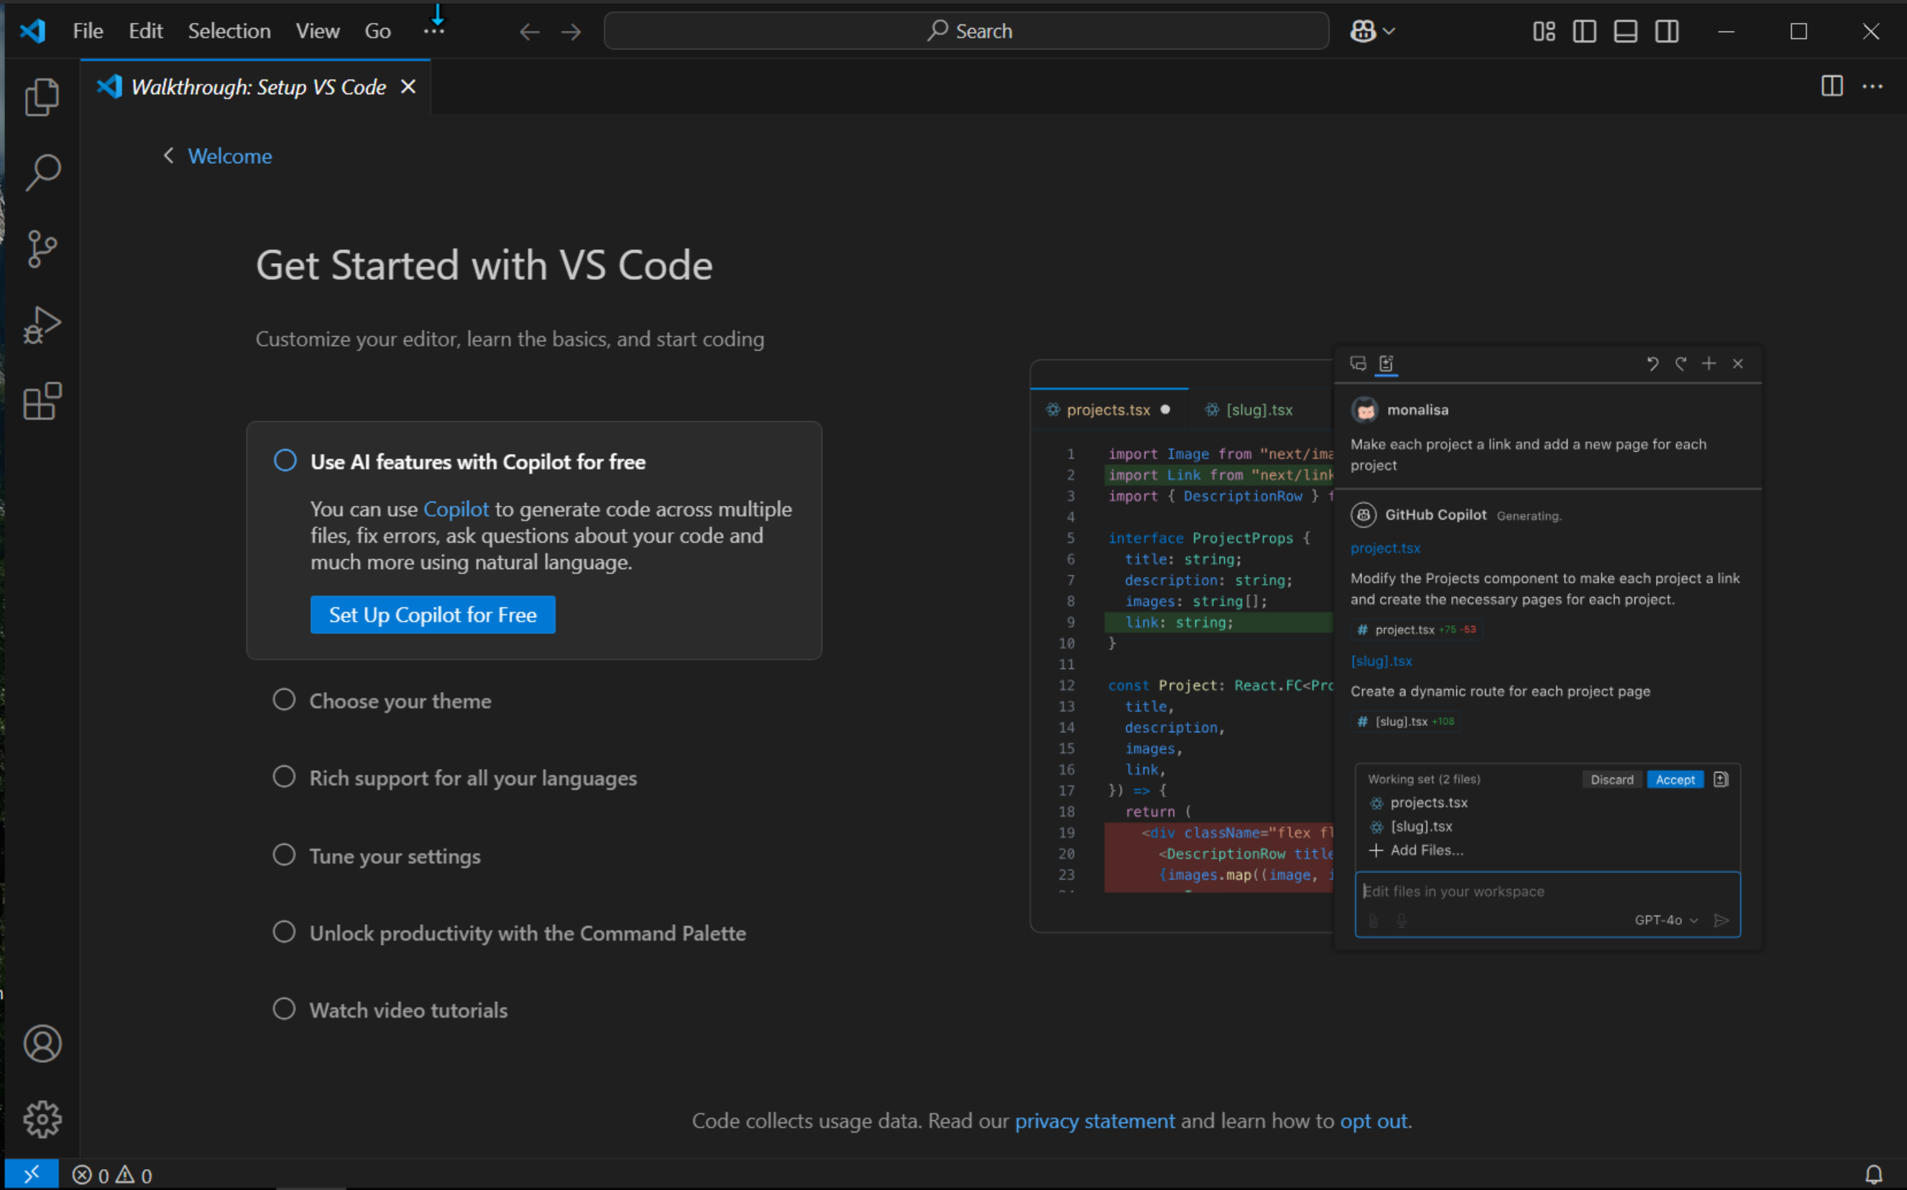Select the Choose your theme step

tap(400, 701)
